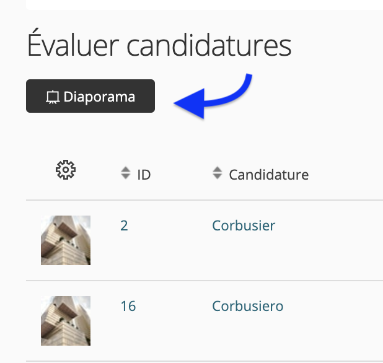Screen dimensions: 383x363
Task: Click the Candidature column descending sort arrow
Action: coord(217,177)
